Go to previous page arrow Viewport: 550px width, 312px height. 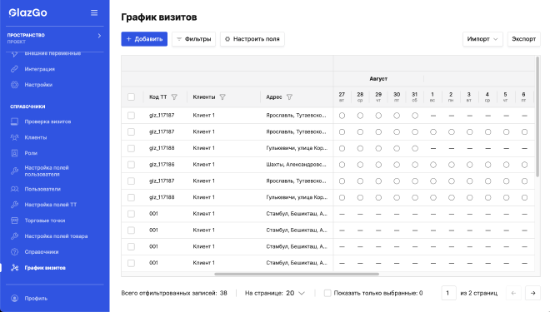click(513, 293)
